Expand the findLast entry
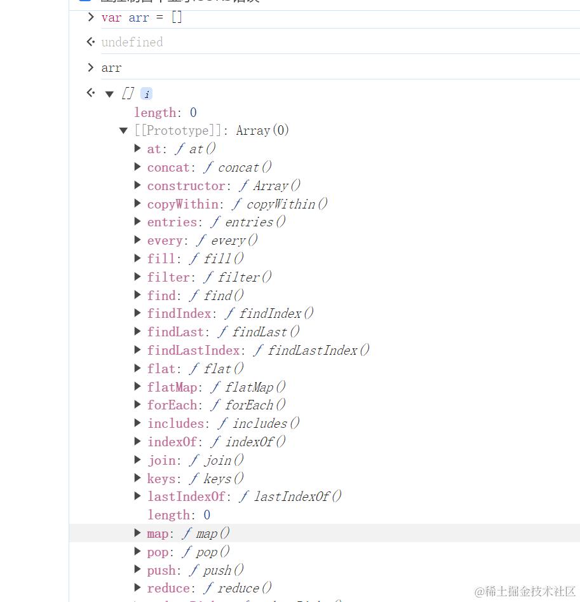580x602 pixels. 137,331
